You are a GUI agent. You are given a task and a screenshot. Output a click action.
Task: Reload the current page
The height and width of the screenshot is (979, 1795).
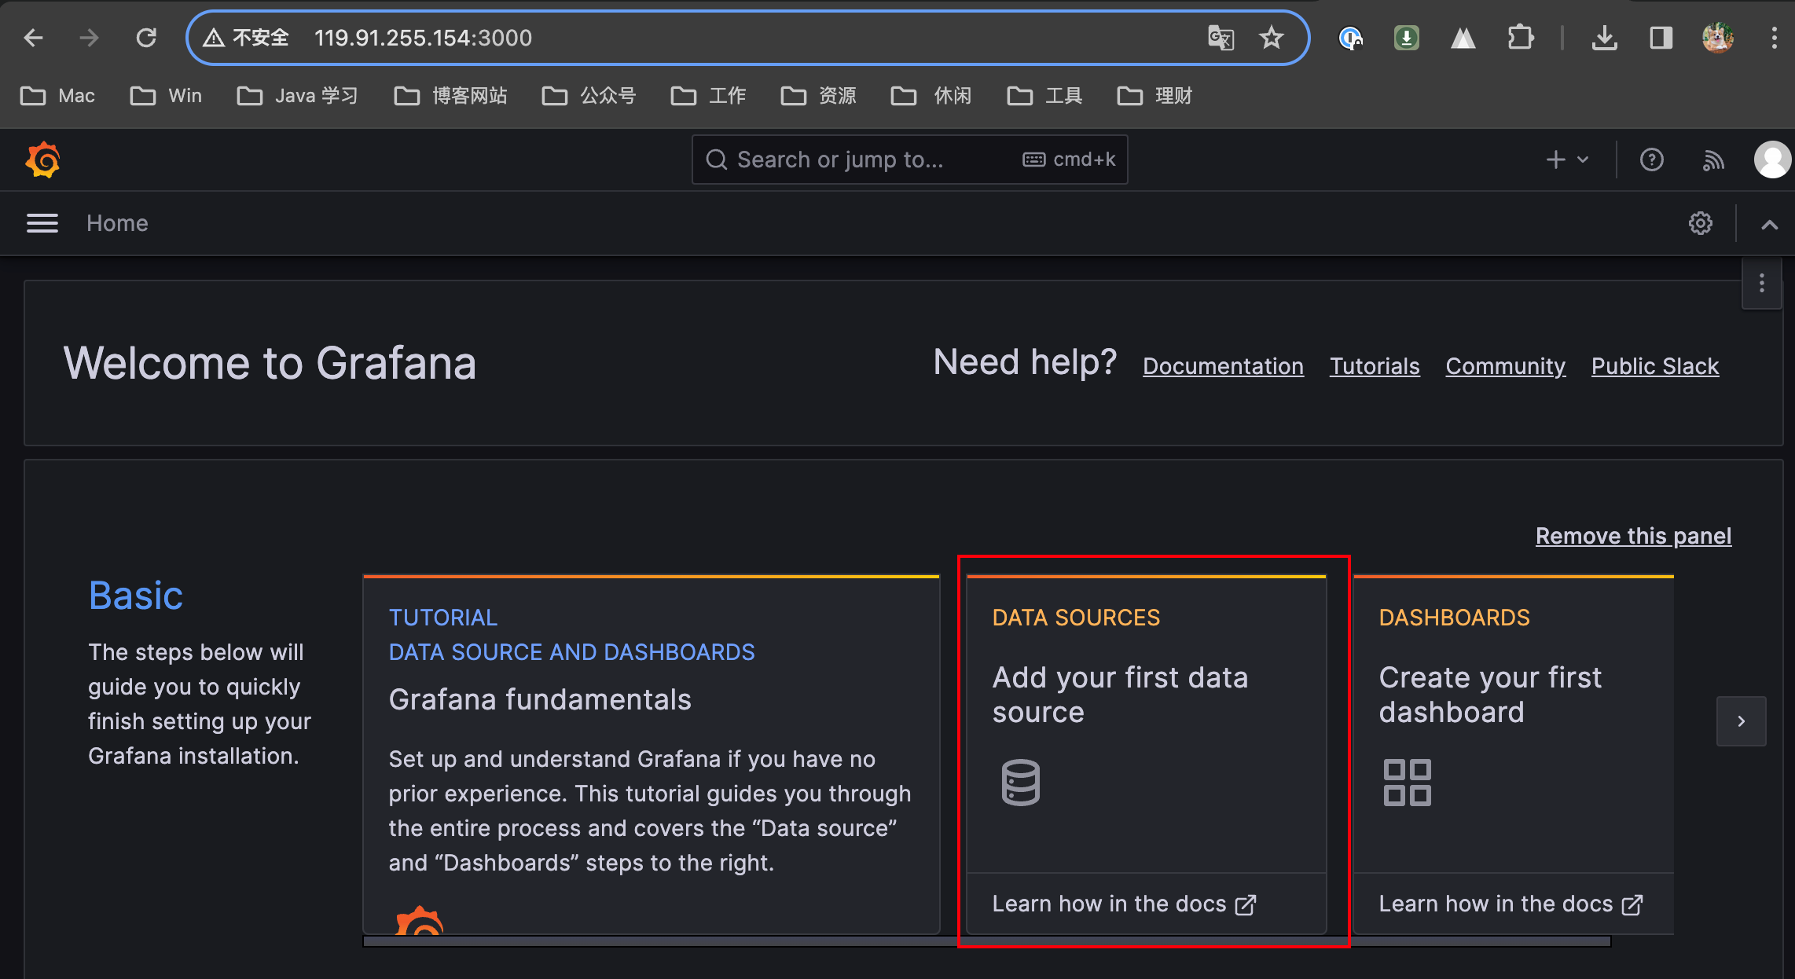click(146, 38)
